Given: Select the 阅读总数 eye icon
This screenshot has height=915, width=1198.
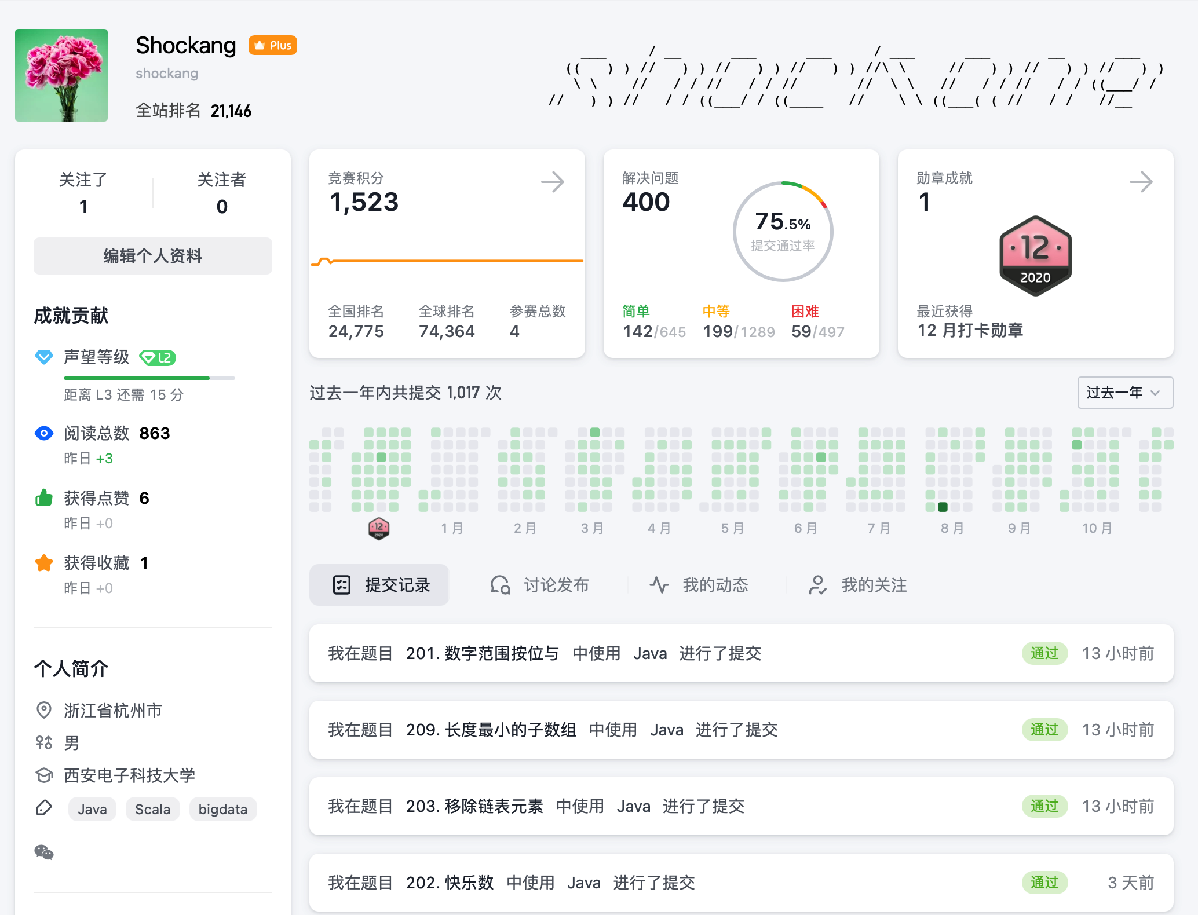Looking at the screenshot, I should point(44,433).
